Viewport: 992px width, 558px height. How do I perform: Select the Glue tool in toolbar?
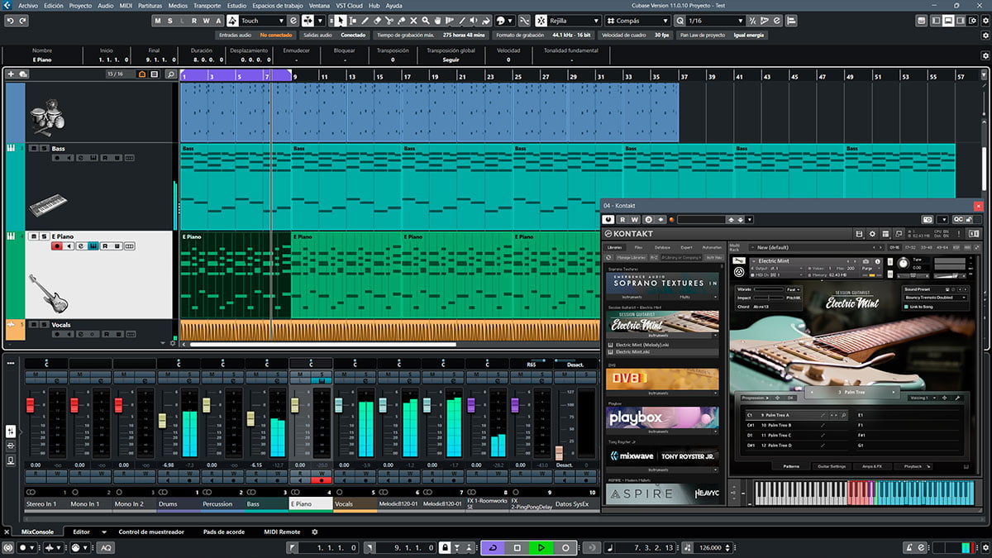click(x=401, y=21)
